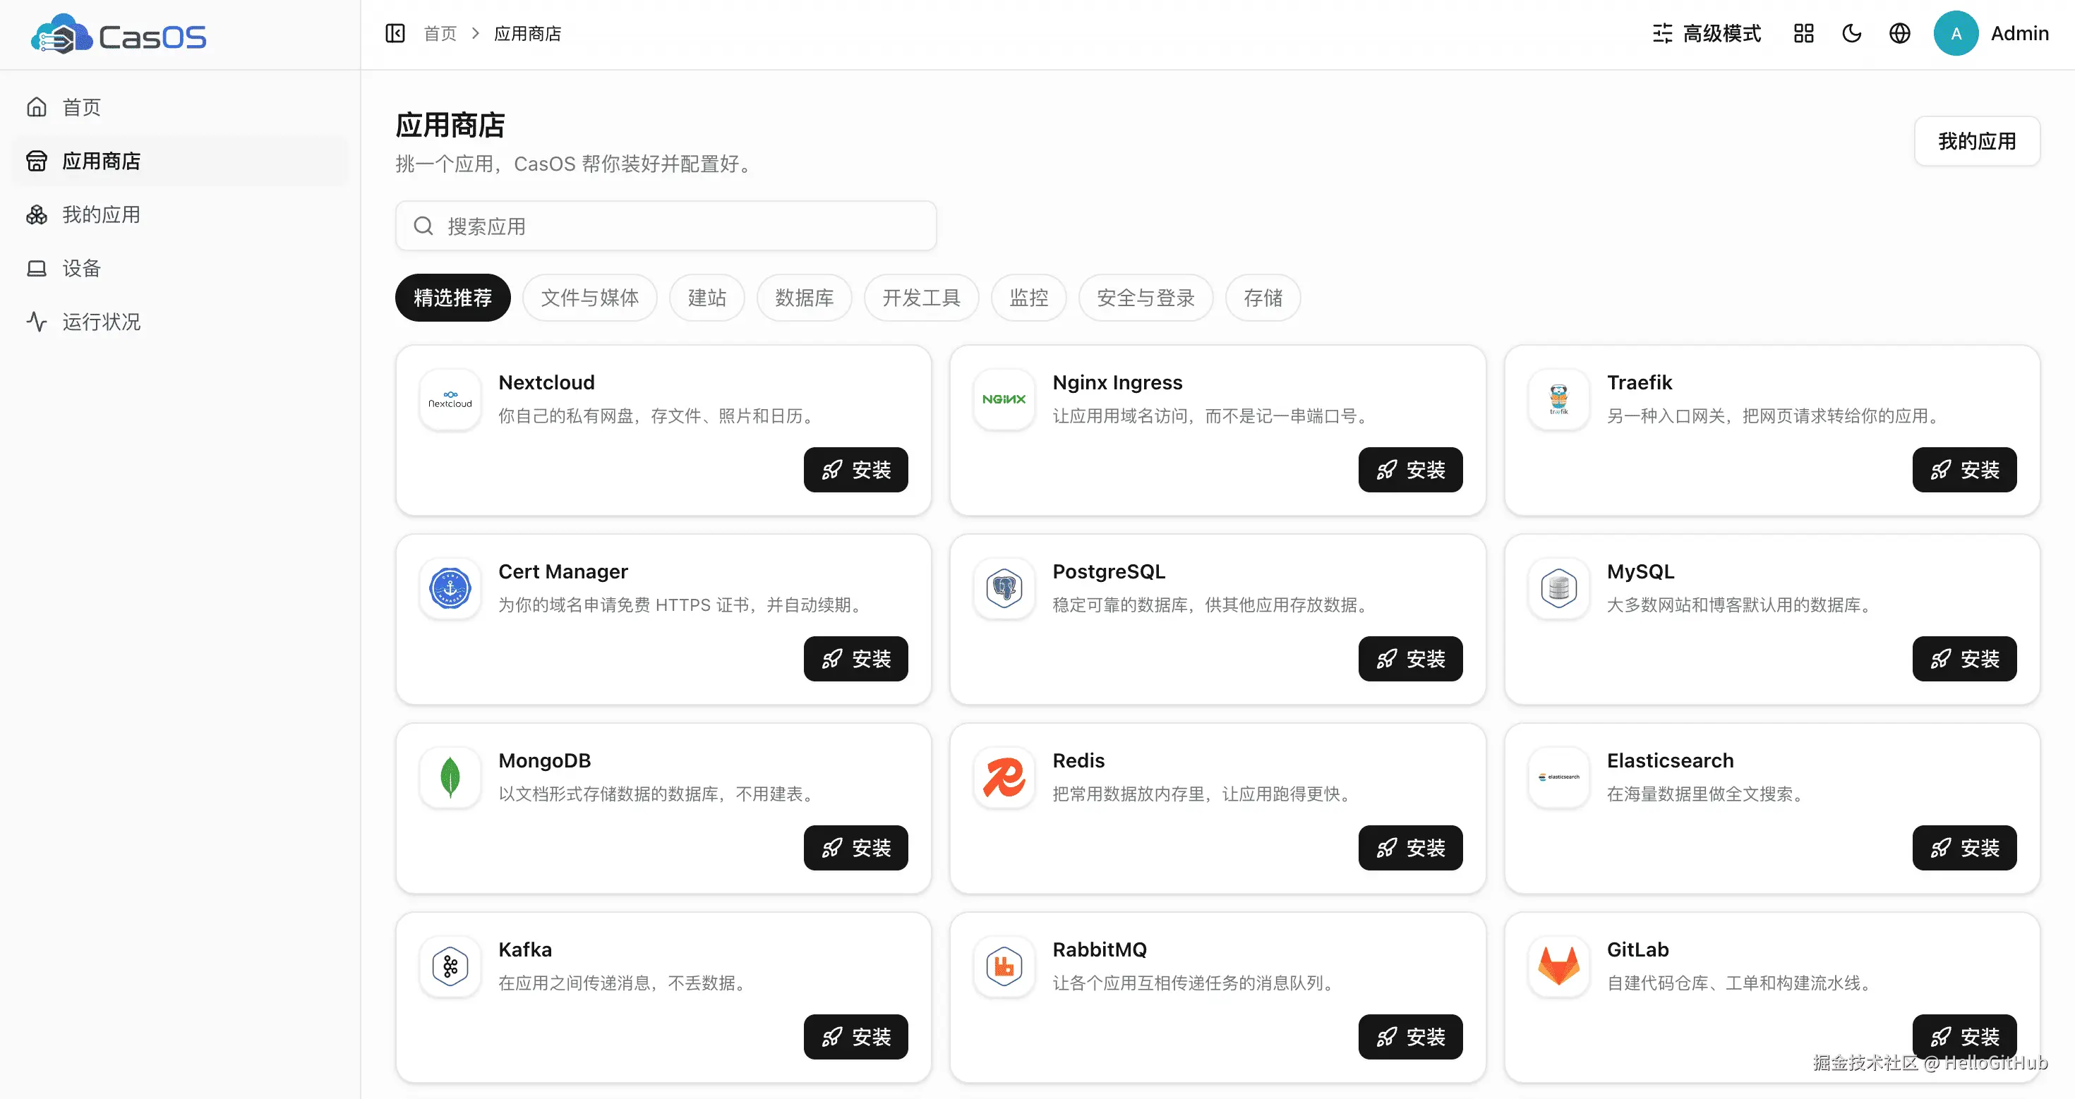Click the MySQL database icon

(x=1558, y=588)
